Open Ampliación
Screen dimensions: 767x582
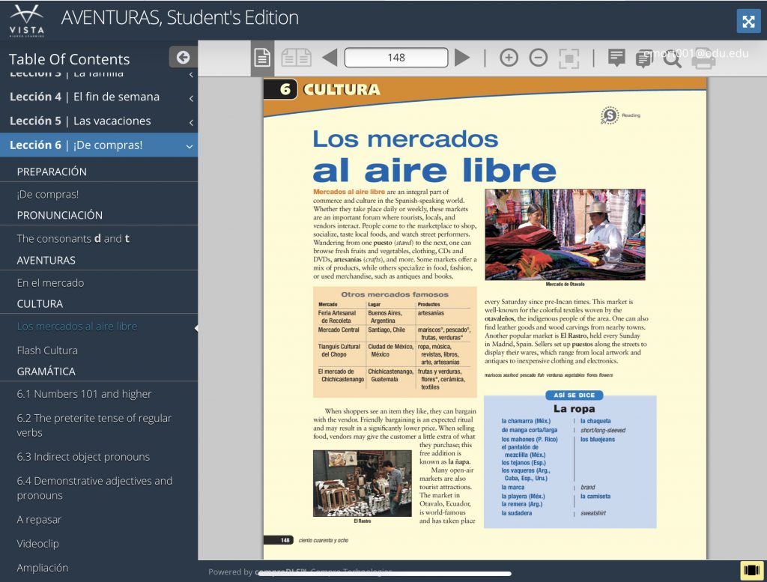43,568
